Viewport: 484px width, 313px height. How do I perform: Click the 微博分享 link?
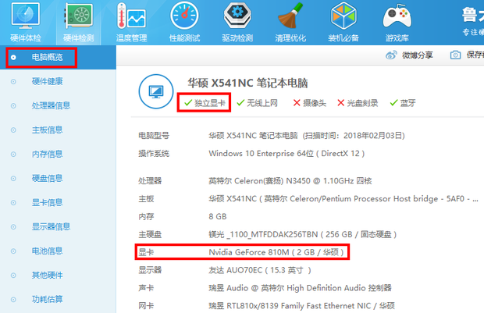tap(418, 55)
